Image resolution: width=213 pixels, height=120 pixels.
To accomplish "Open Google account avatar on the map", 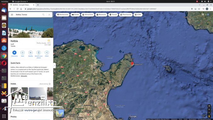I will 208,15.
